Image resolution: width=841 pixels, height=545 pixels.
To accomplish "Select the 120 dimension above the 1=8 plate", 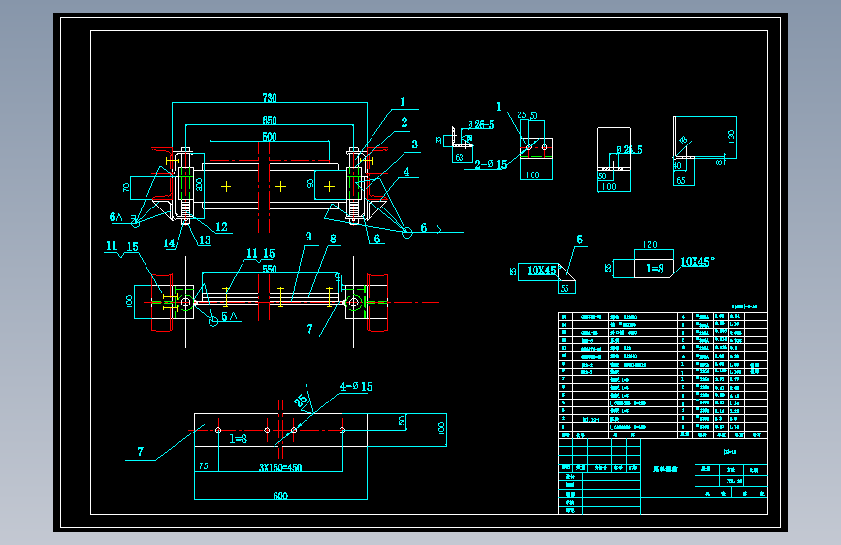I will [650, 244].
